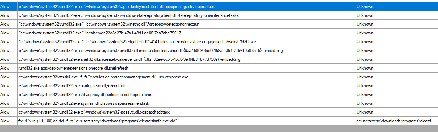This screenshot has width=438, height=132.
Task: Click Unknown beside the sysmain.dll command
Action: click(365, 103)
